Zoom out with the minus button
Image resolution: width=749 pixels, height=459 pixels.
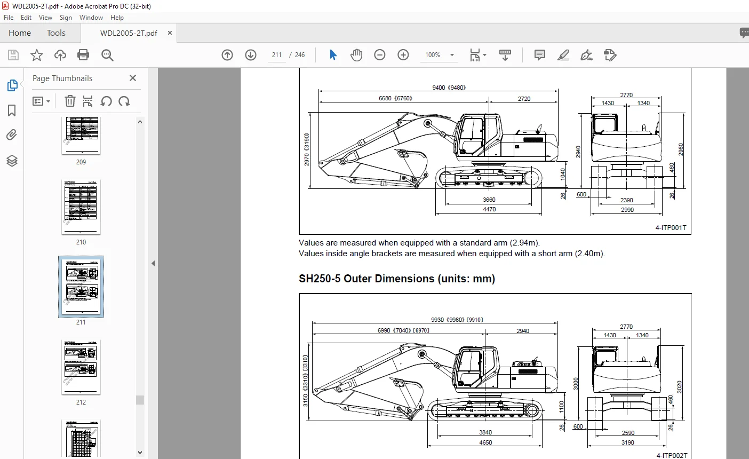380,55
